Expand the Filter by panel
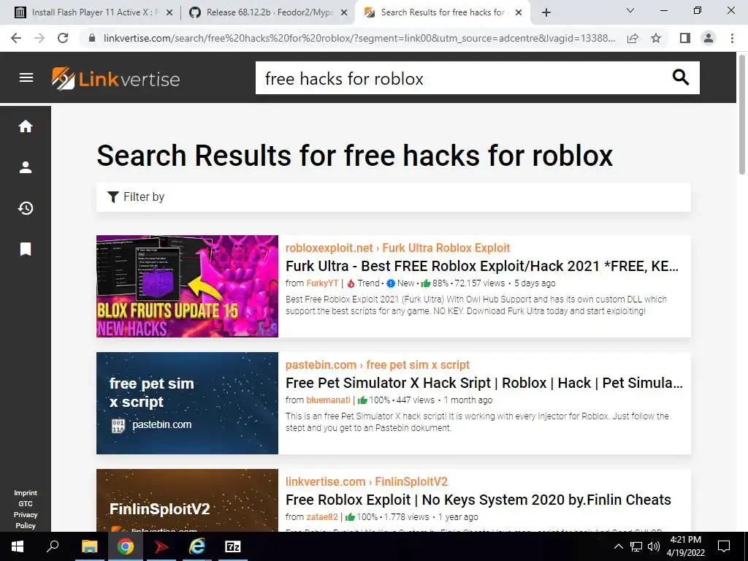The width and height of the screenshot is (748, 561). tap(394, 197)
